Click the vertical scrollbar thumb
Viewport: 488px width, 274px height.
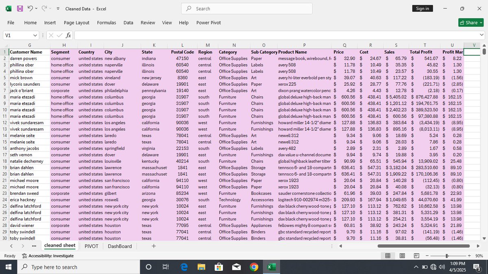[x=484, y=52]
